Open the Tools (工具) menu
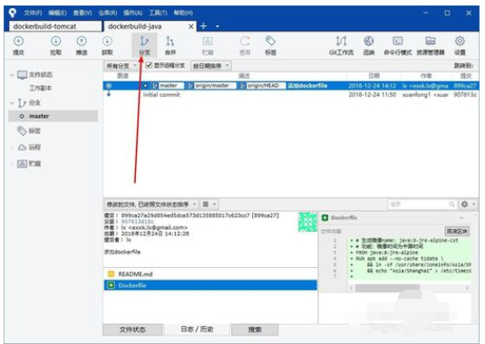Viewport: 485px width, 344px height. tap(158, 13)
